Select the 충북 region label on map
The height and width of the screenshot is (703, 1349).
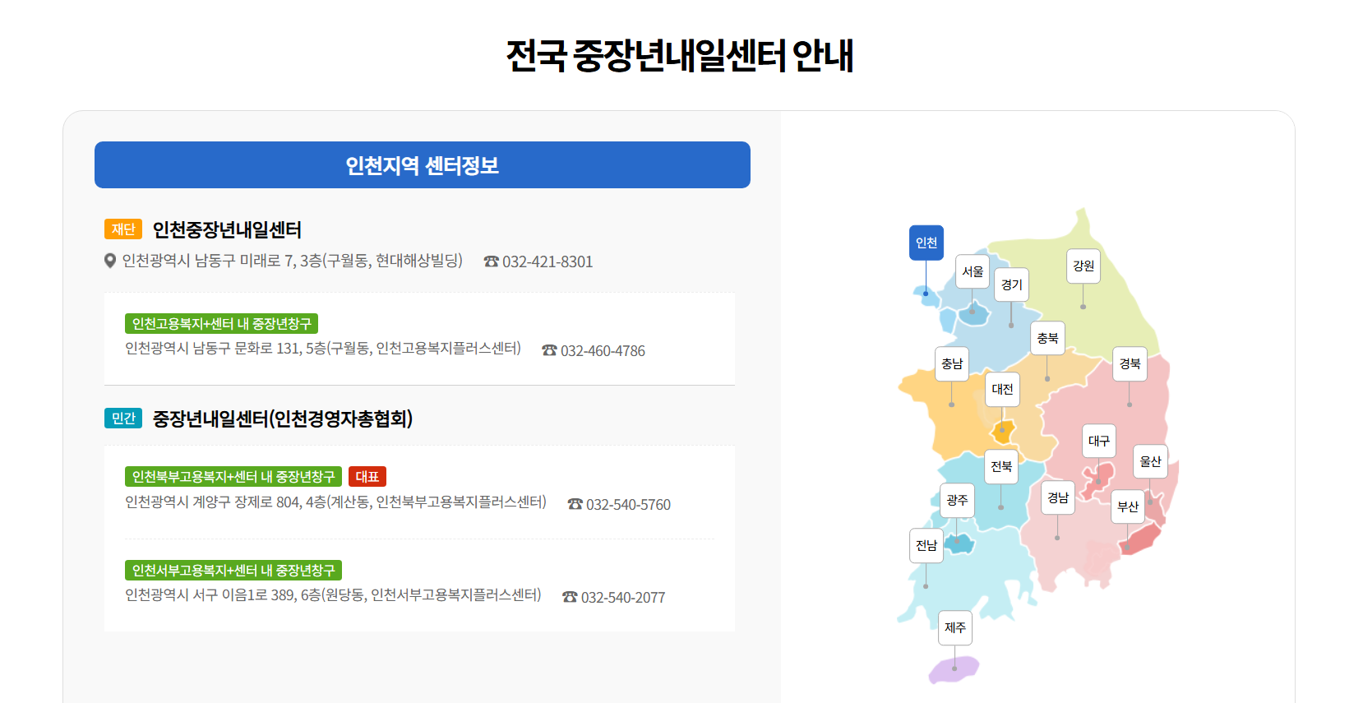[1047, 338]
